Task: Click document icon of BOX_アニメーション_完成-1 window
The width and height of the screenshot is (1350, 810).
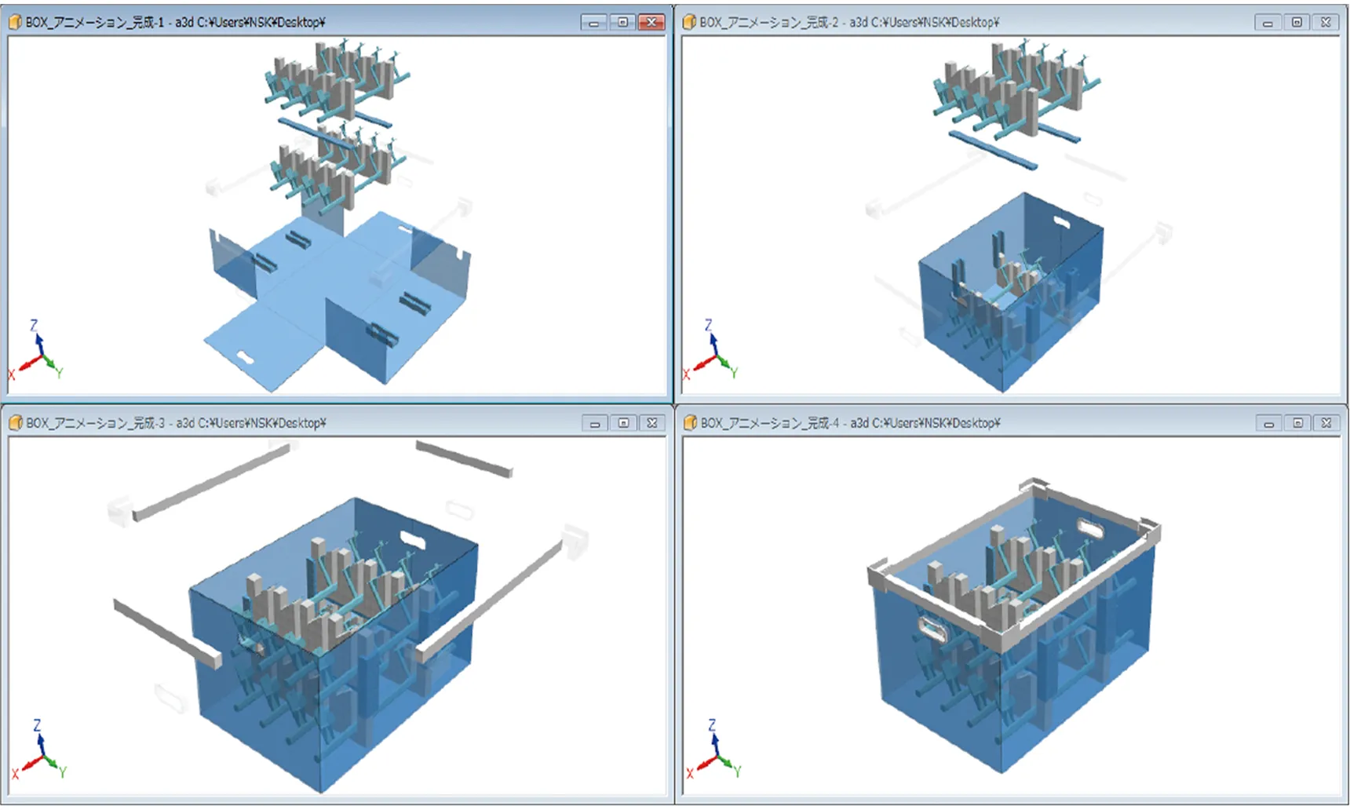Action: 16,22
